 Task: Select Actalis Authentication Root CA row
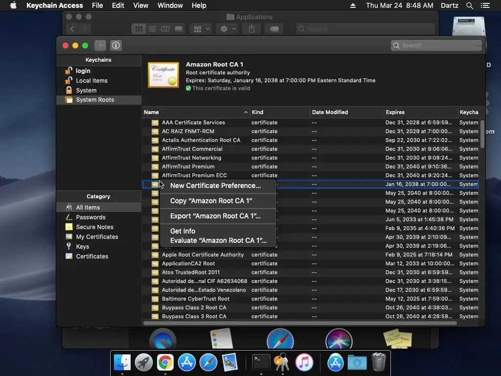(310, 140)
